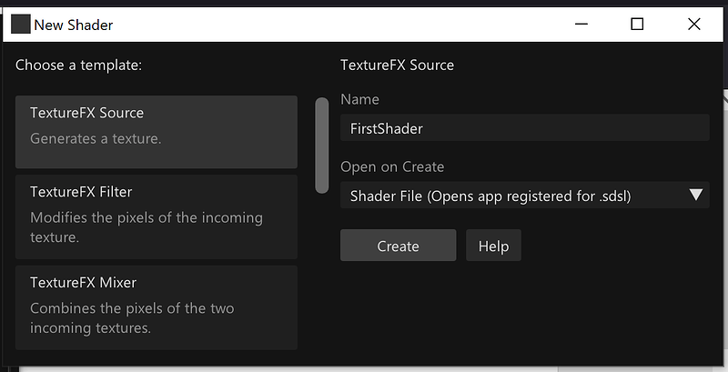Minimize the New Shader window
The image size is (728, 372).
(x=581, y=25)
